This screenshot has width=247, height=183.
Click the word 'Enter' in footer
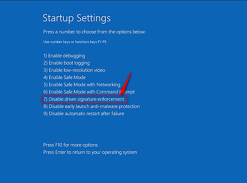coord(63,152)
